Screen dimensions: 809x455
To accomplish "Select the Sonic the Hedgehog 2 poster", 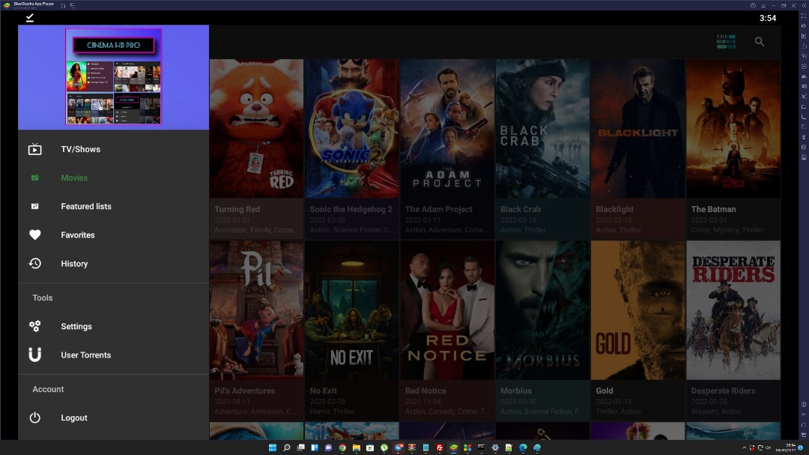I will pyautogui.click(x=351, y=128).
